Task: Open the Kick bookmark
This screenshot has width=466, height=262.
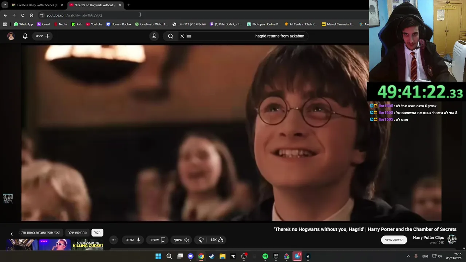Action: click(77, 24)
